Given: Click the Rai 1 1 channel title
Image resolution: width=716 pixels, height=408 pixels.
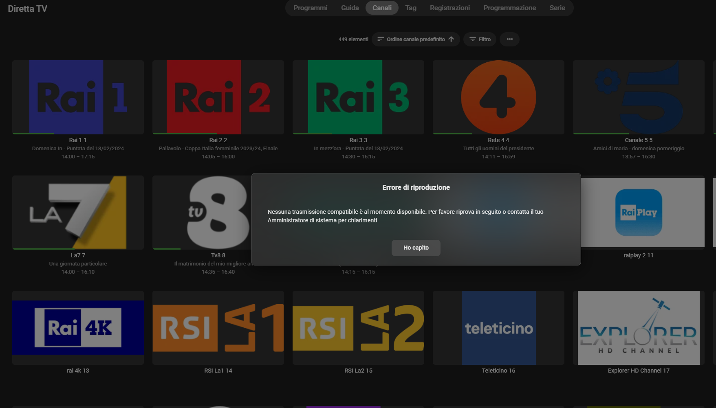Looking at the screenshot, I should pos(78,140).
